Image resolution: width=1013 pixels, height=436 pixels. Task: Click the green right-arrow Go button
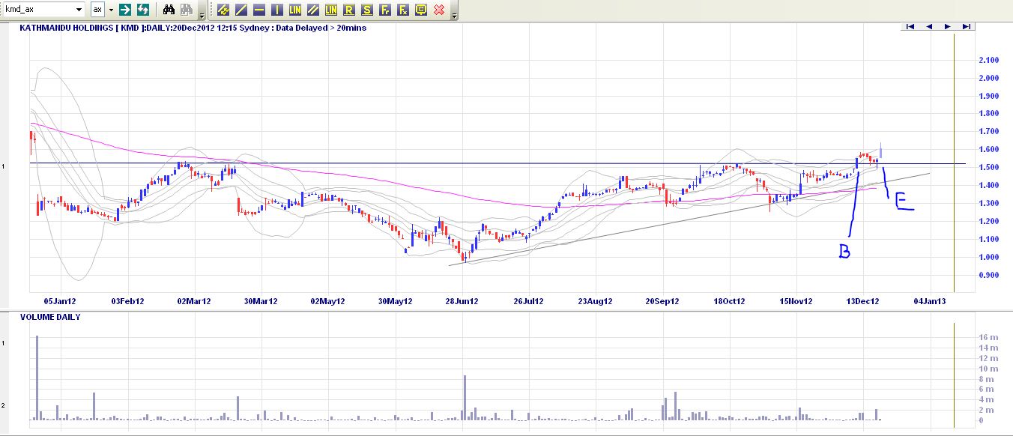coord(125,10)
